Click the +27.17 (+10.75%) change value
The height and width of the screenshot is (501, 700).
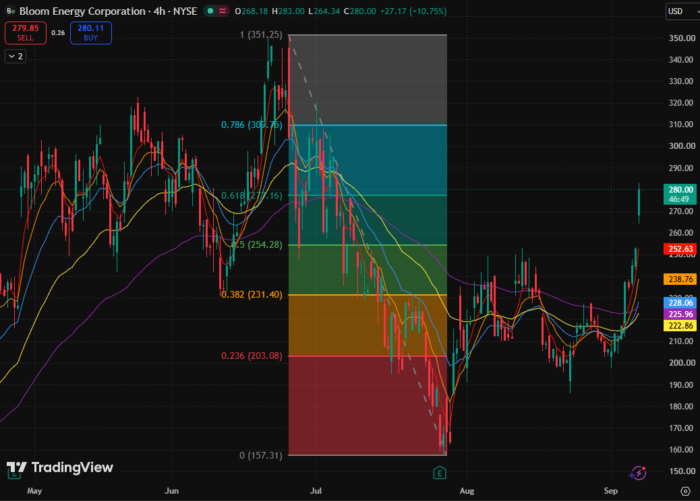(x=413, y=11)
